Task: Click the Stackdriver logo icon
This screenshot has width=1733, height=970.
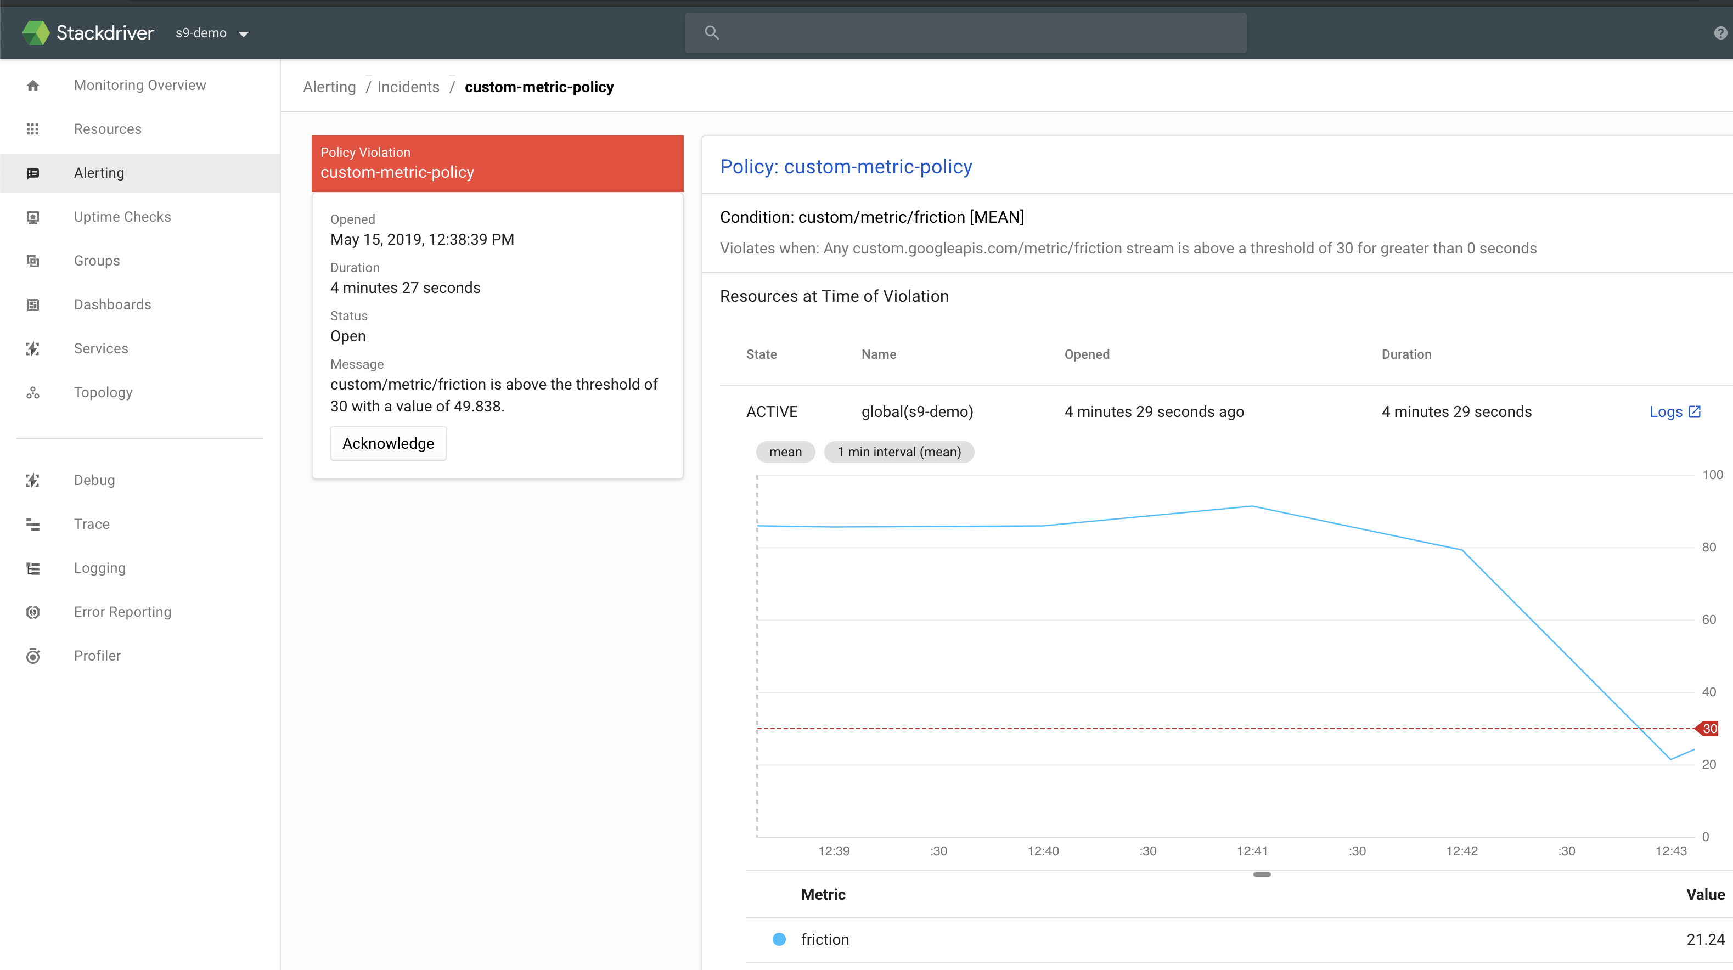Action: (35, 32)
